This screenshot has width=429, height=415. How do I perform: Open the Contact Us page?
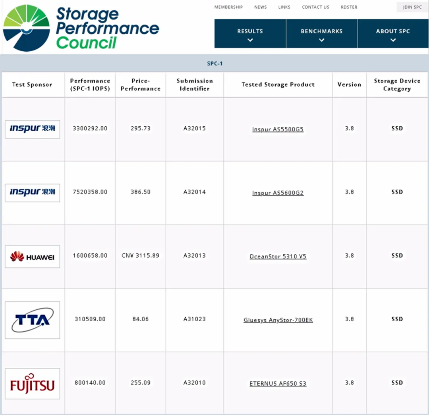click(315, 7)
